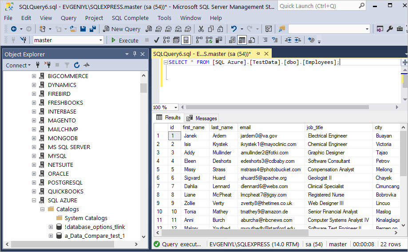This screenshot has width=408, height=252.
Task: Click the results grid horizontal scrollbar
Action: pyautogui.click(x=235, y=232)
